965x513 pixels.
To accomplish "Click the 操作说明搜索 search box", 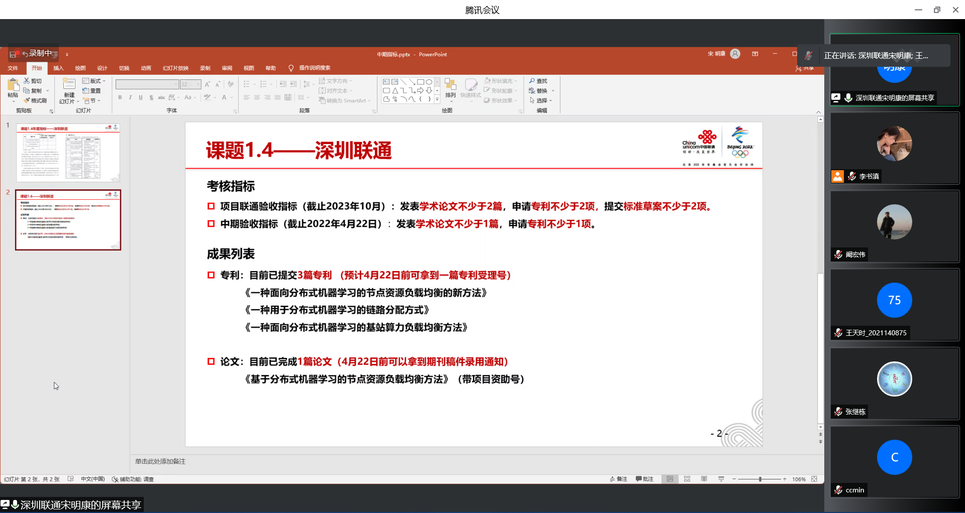I will pos(315,68).
